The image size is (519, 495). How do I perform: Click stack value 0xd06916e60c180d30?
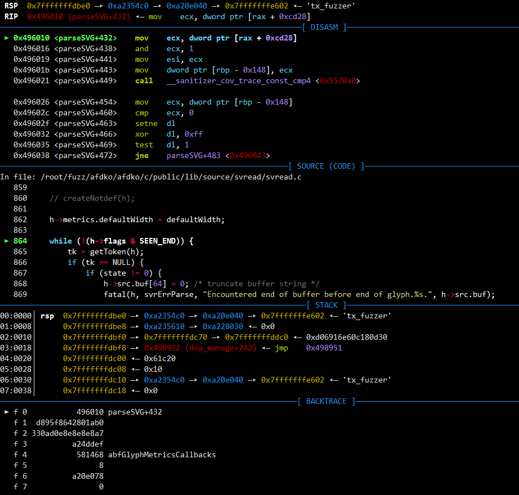(347, 337)
